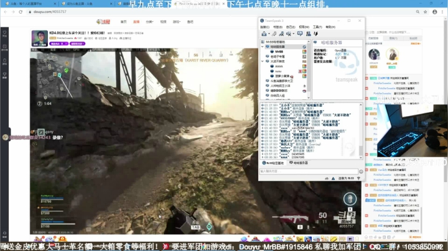Open the TeamSpeak 自己(E) menu
This screenshot has width=448, height=251.
[x=291, y=27]
